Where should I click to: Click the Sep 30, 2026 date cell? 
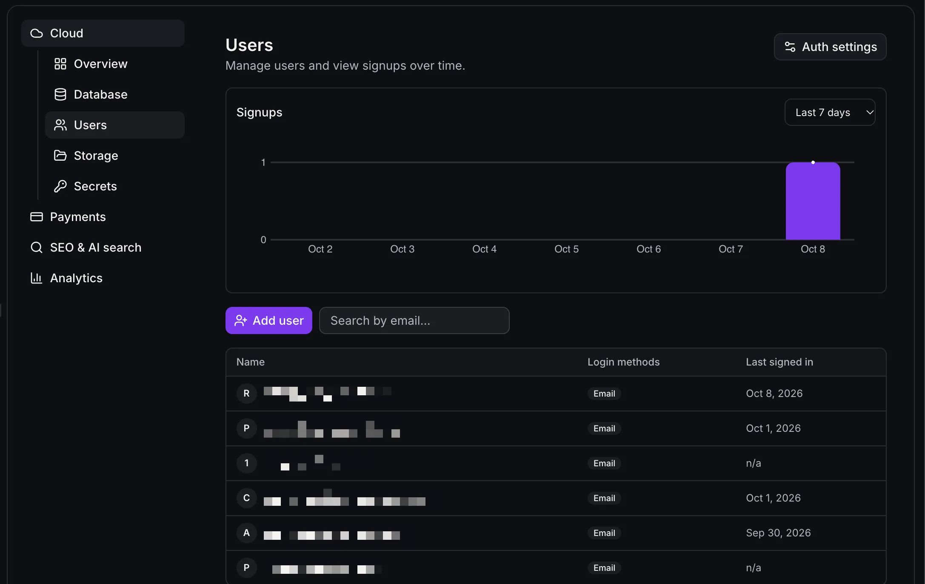click(x=779, y=533)
